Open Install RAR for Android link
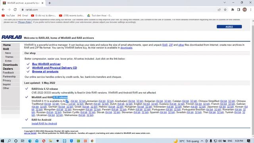254x143 pixels. [44, 124]
